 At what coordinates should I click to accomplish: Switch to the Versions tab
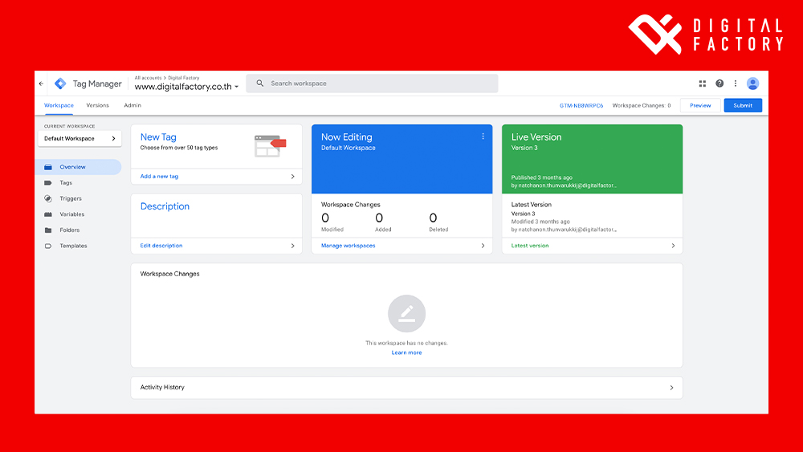(x=97, y=105)
